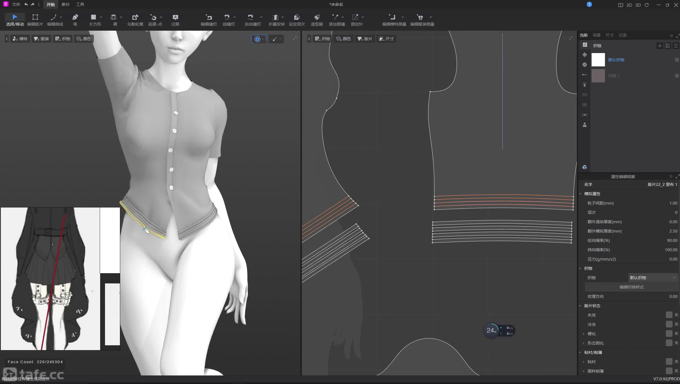Click the undo arrow in title bar
This screenshot has height=384, width=680.
[x=26, y=4]
